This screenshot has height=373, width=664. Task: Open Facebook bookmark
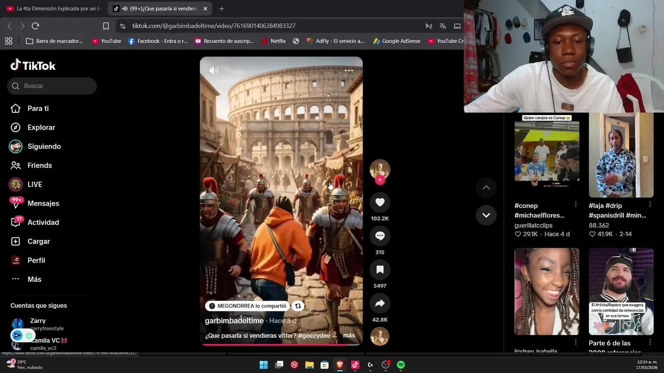click(158, 41)
